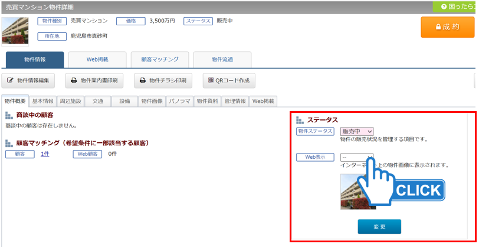The height and width of the screenshot is (247, 479).
Task: Click the Web顧客 label box
Action: pos(87,154)
